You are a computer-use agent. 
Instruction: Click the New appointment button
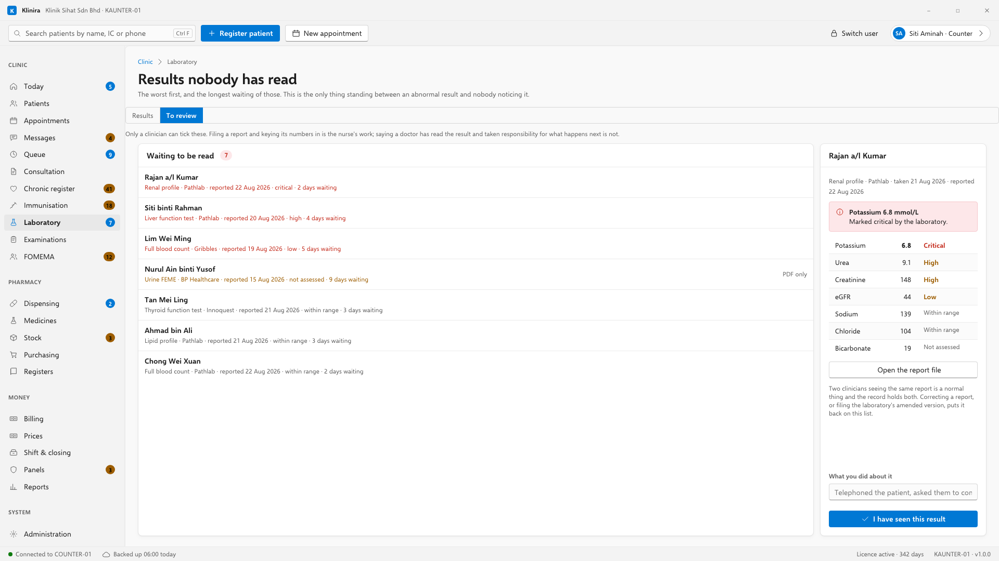[x=327, y=33]
